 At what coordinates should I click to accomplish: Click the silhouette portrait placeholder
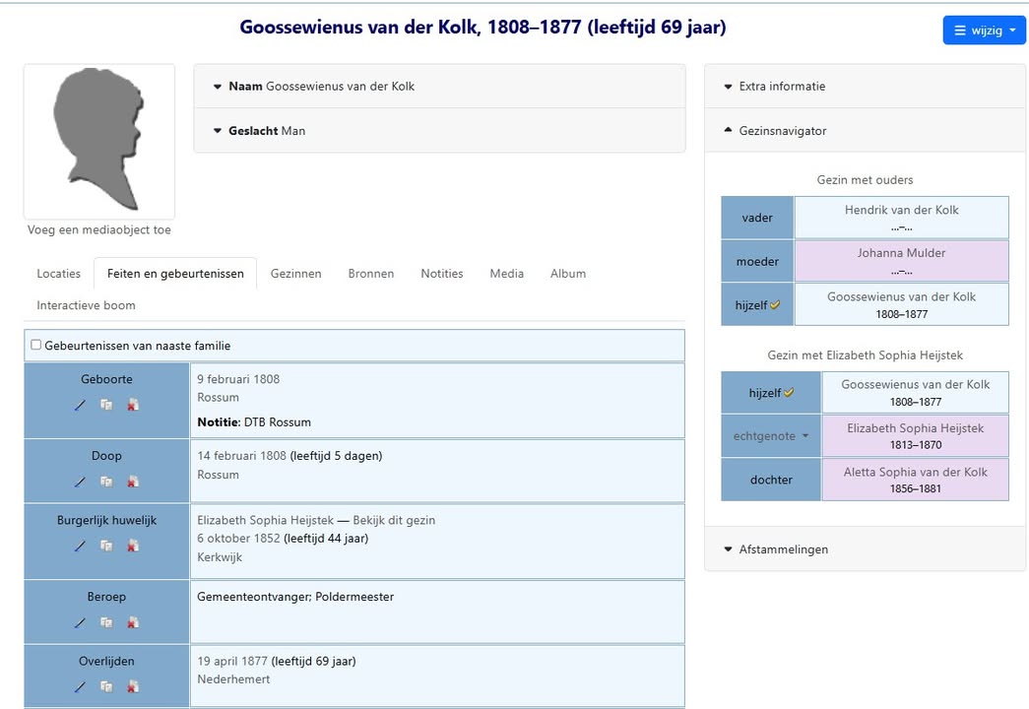point(98,141)
